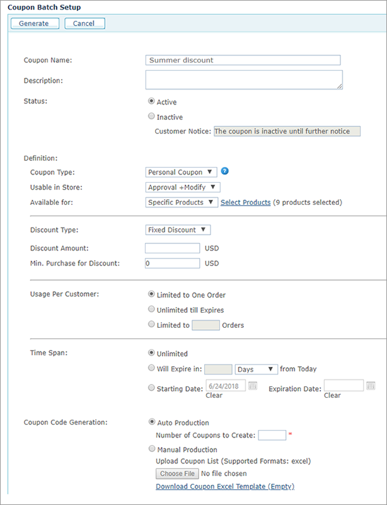Screen dimensions: 387x505
Task: Open the Coupon Type help icon
Action: coord(225,171)
